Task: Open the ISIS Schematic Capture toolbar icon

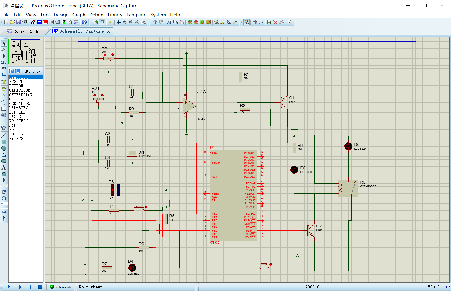Action: [x=39, y=22]
